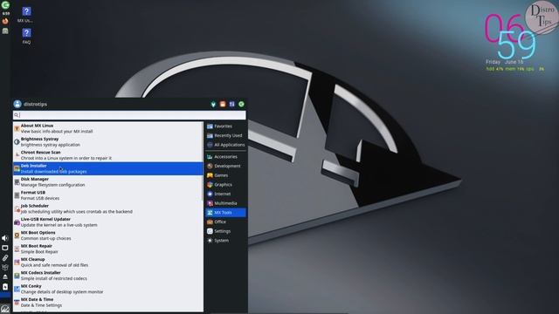The width and height of the screenshot is (559, 314).
Task: Open About MX Linux entry
Action: (x=108, y=128)
